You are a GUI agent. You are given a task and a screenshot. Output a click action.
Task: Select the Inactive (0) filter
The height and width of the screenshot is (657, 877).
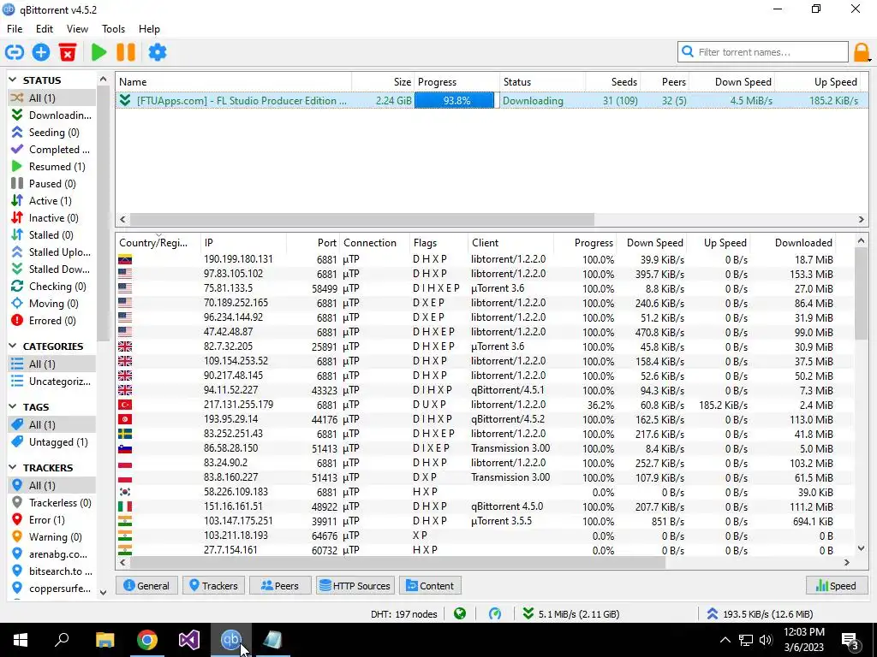51,218
